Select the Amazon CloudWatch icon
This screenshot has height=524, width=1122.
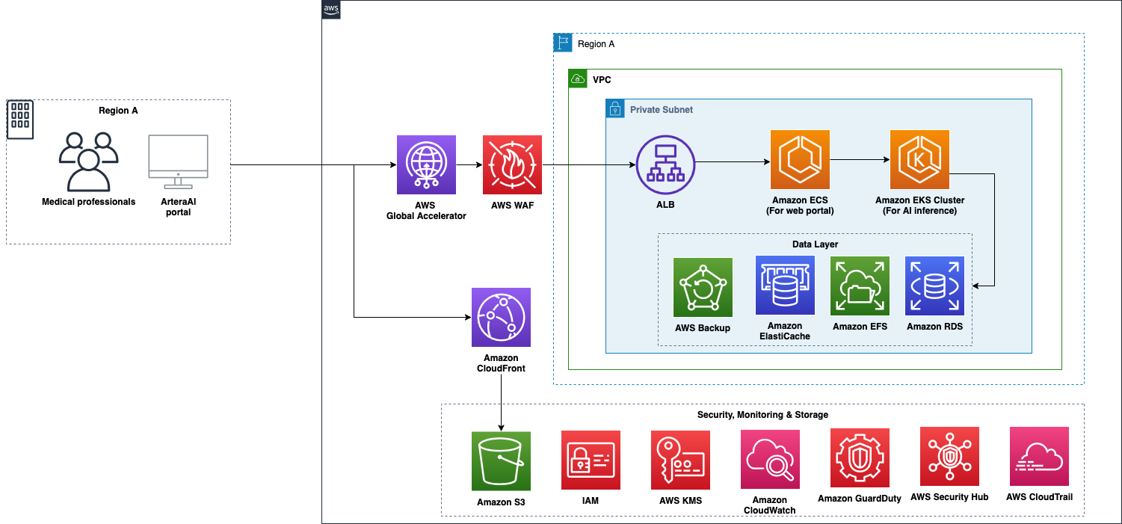tap(770, 459)
